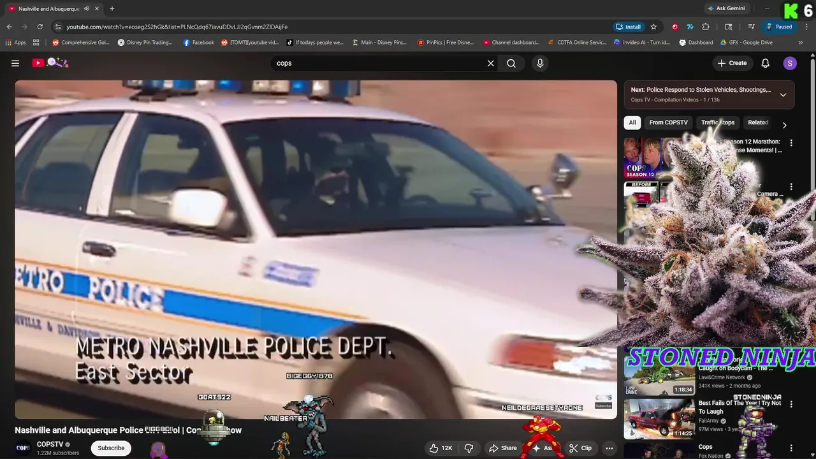Open tab groups grid icon in bookmarks bar
Screen dimensions: 816x459
click(36, 43)
